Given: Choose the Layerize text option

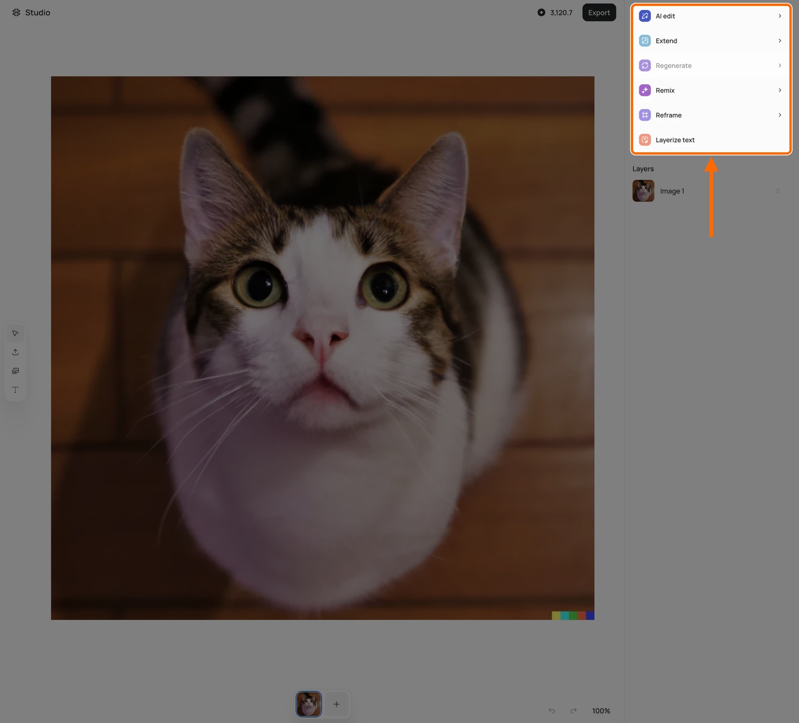Looking at the screenshot, I should tap(711, 140).
